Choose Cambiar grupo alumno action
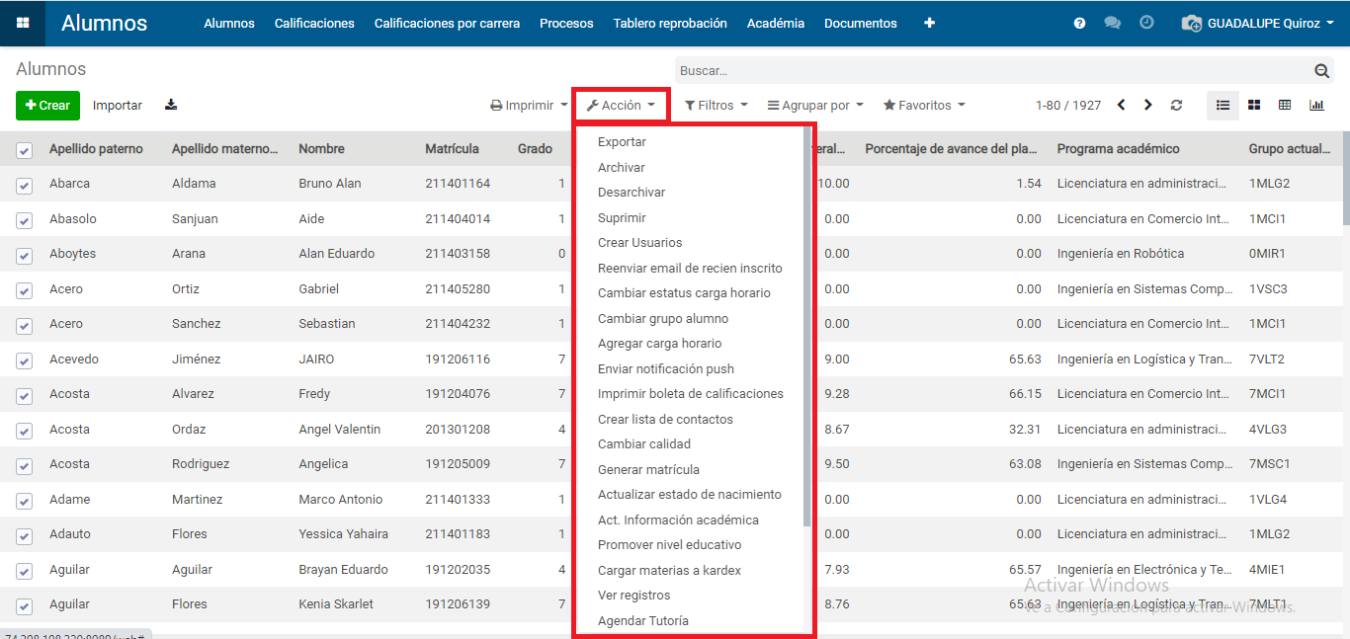Viewport: 1350px width, 639px height. pos(662,318)
